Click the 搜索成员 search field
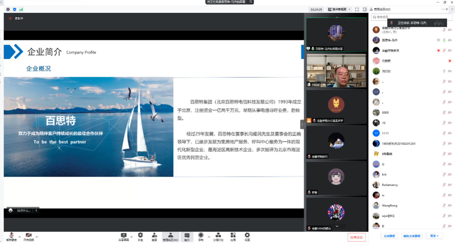 [408, 17]
